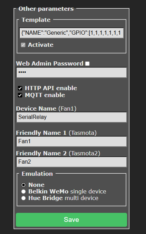The height and width of the screenshot is (234, 146).
Task: Click the "Hue Bridge multi device" label
Action: (63, 198)
